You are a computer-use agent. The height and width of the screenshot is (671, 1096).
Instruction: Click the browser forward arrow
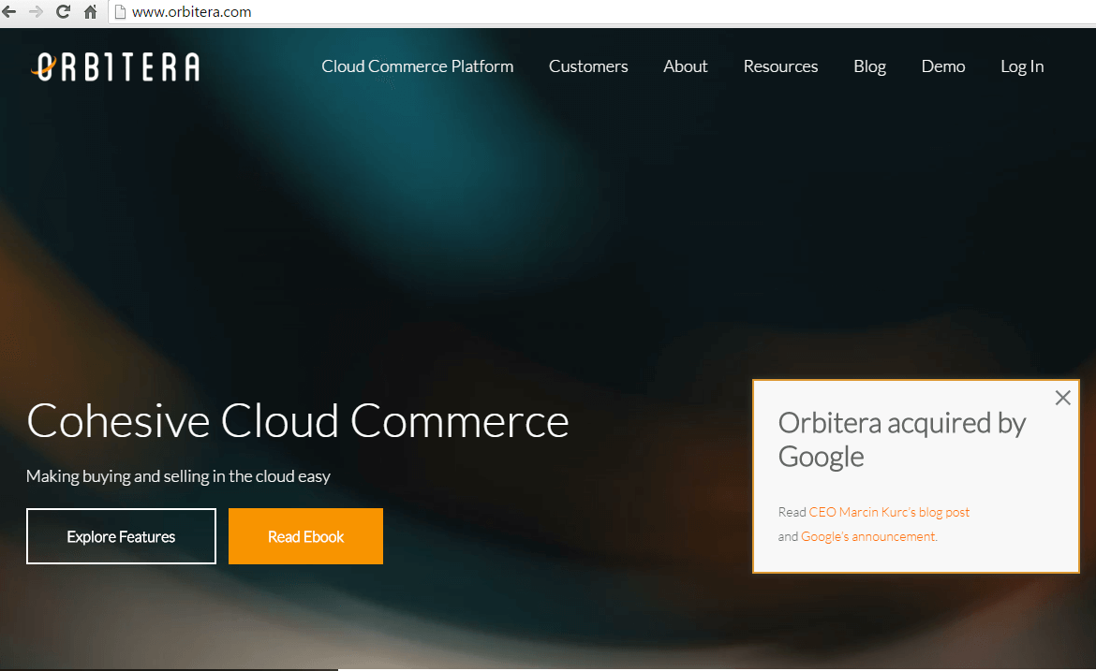coord(37,12)
